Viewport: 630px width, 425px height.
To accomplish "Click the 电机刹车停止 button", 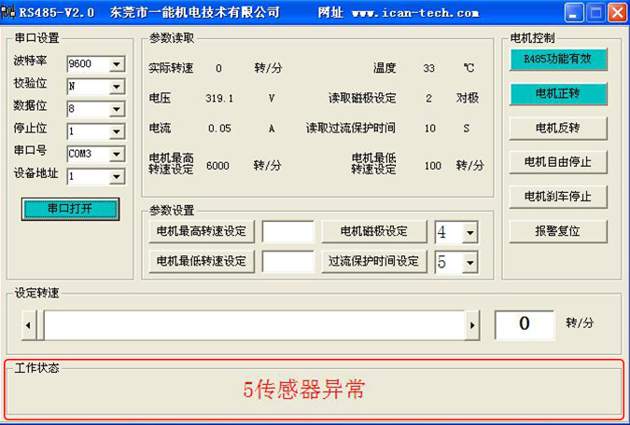I will tap(558, 197).
